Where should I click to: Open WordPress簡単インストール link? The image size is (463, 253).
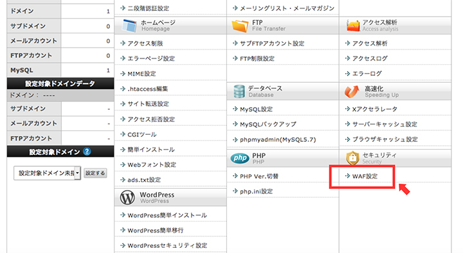[x=167, y=215]
